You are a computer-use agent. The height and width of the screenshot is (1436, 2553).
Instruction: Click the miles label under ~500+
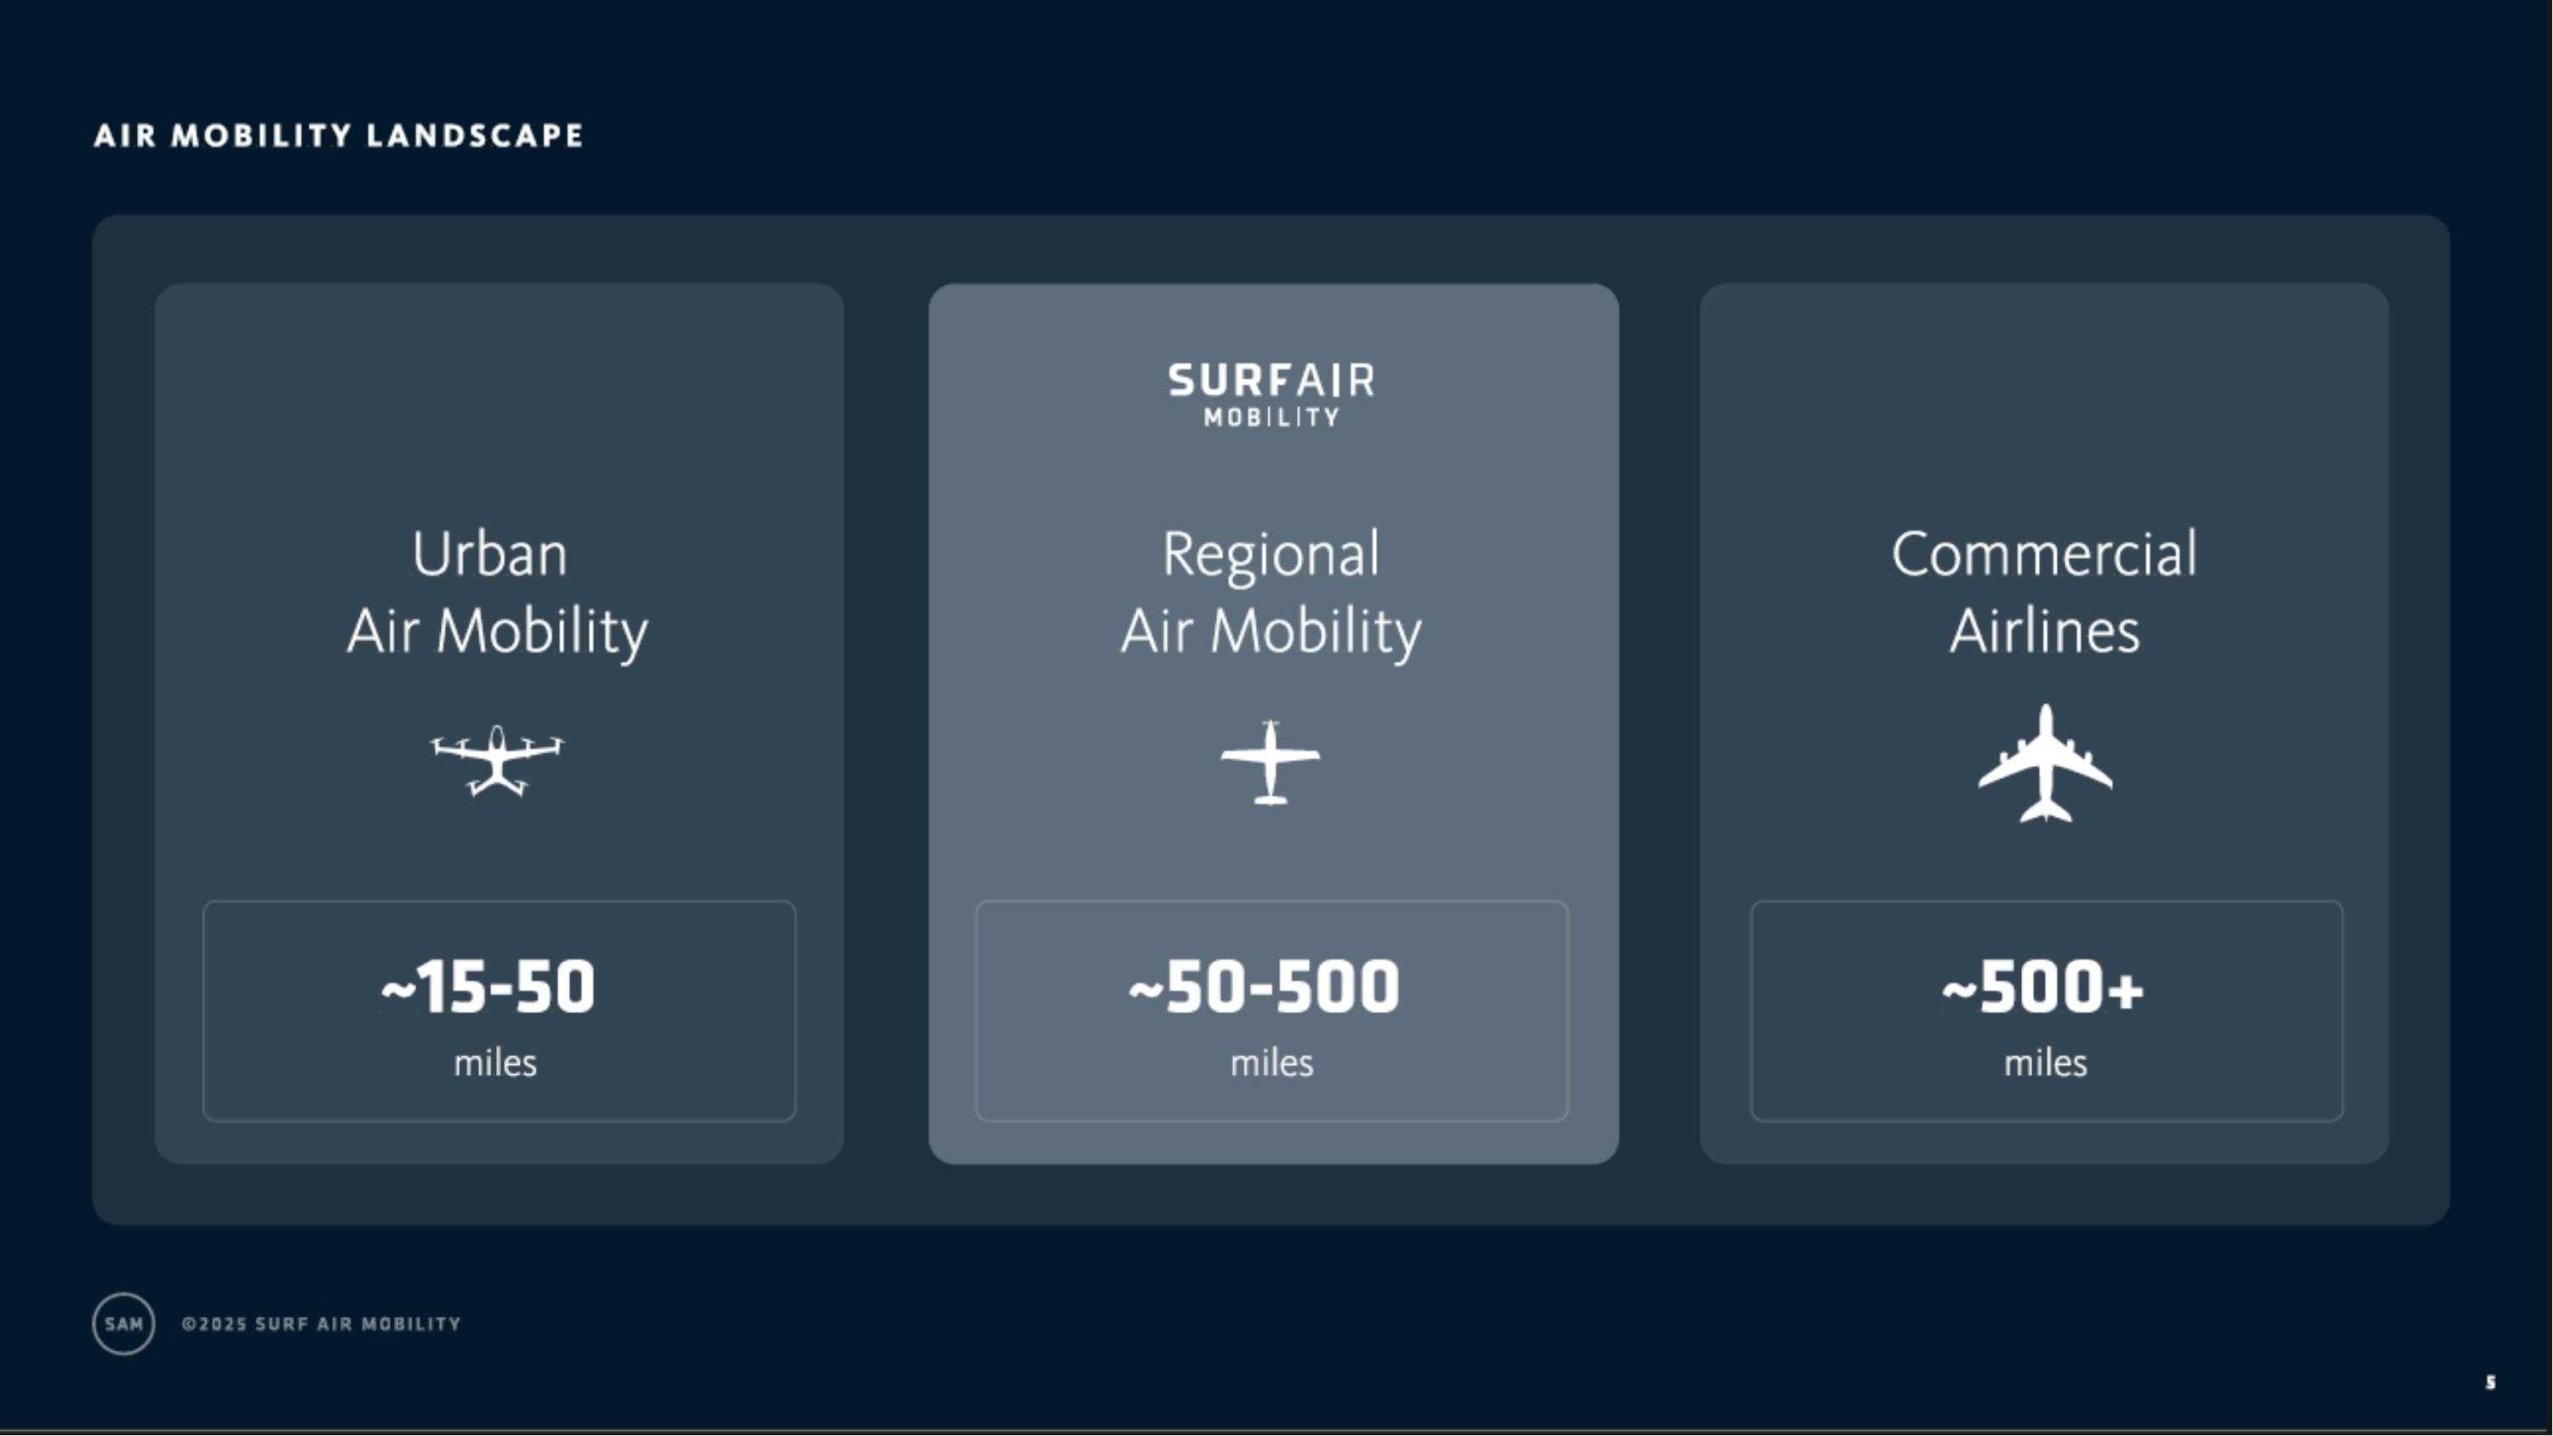pos(2045,1063)
